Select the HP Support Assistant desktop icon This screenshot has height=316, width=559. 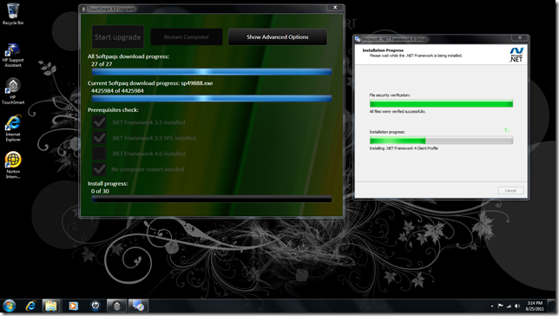(x=13, y=55)
